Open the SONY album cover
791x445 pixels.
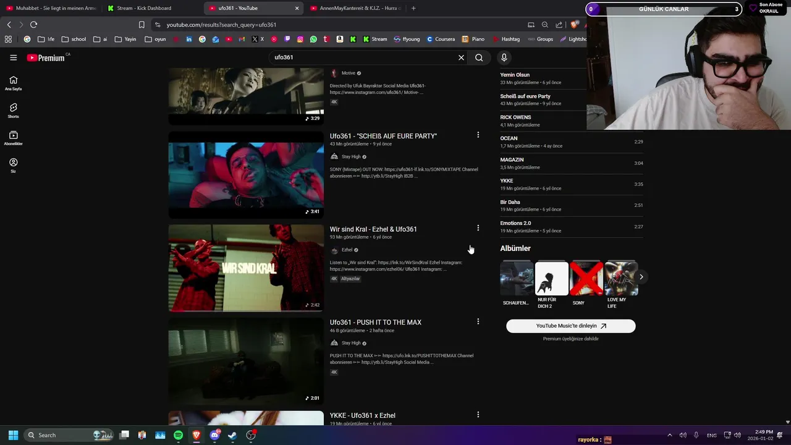[x=586, y=278]
